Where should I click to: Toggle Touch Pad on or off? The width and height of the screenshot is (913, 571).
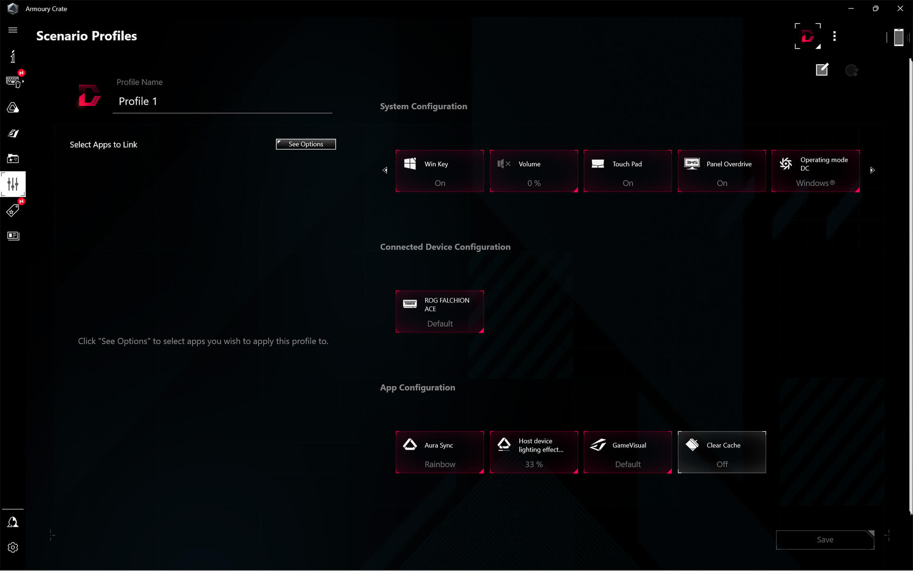tap(628, 170)
